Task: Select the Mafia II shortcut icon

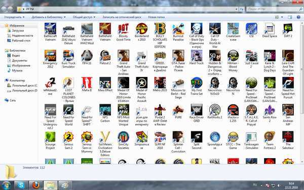Action: tap(87, 83)
